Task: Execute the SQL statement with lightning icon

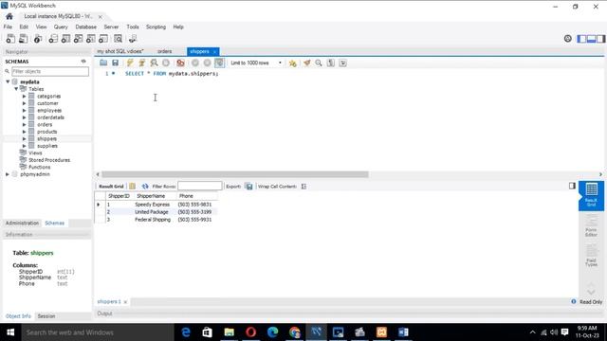Action: pyautogui.click(x=130, y=63)
